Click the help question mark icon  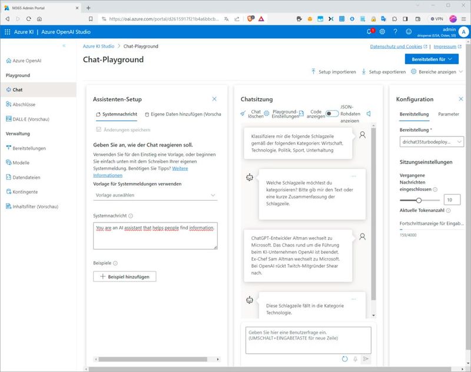(x=395, y=32)
